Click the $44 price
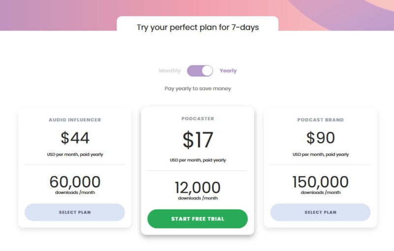The width and height of the screenshot is (394, 251). tap(75, 138)
